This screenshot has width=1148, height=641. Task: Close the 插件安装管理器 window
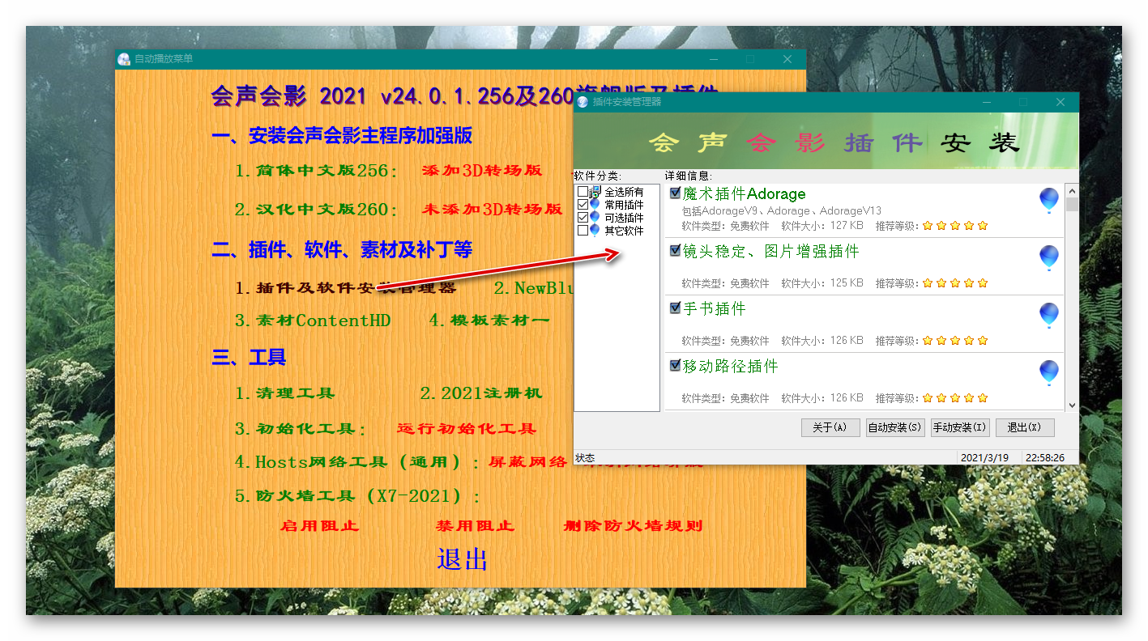[1060, 102]
